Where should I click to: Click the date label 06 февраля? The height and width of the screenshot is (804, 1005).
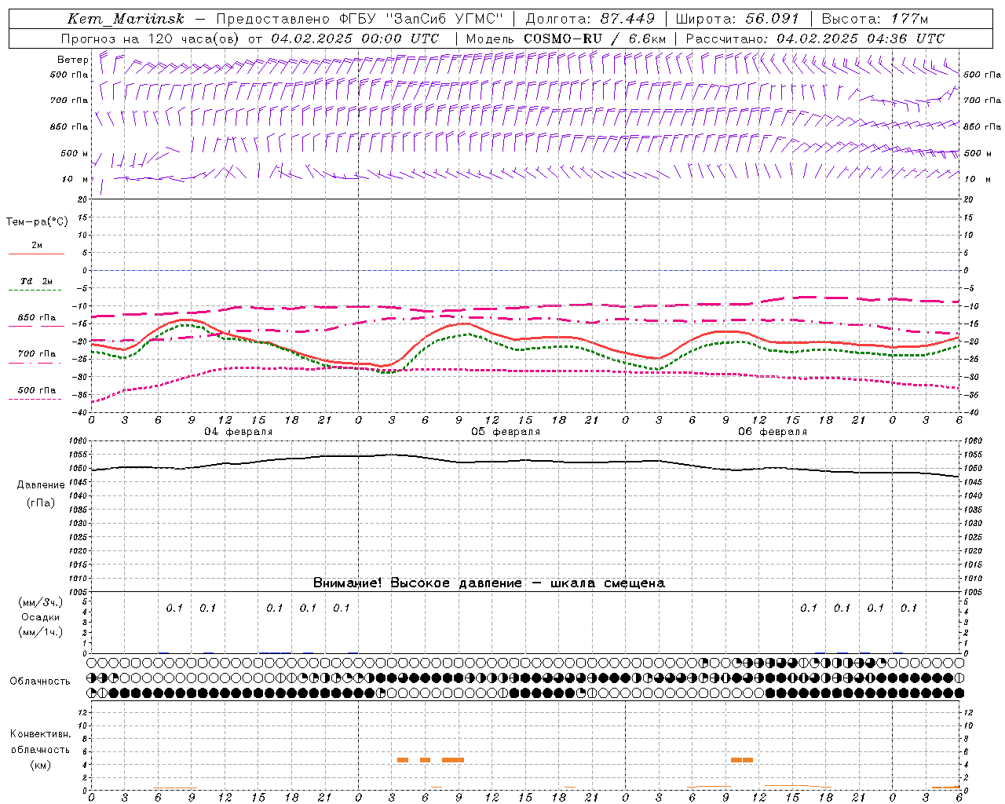click(x=773, y=432)
